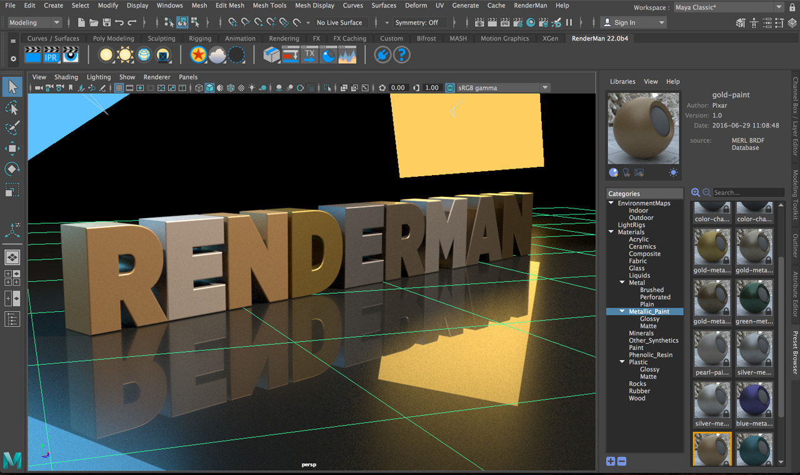Click the zoom-in magnifier in Preset Browser
Viewport: 800px width, 475px height.
(x=696, y=192)
